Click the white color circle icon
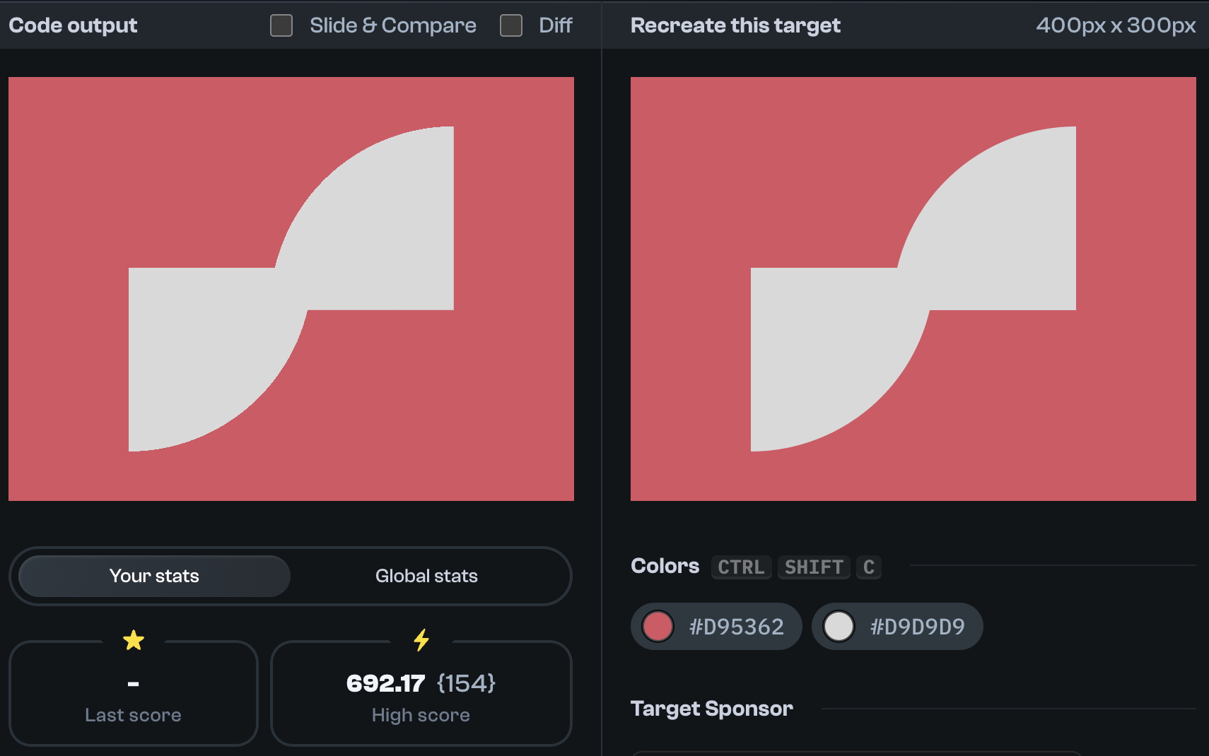The image size is (1209, 756). (840, 626)
